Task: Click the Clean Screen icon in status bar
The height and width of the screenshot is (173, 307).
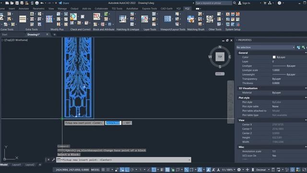Action: (x=305, y=170)
